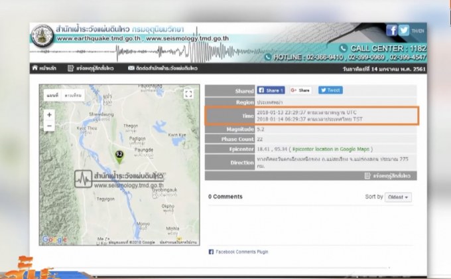451x279 pixels.
Task: Click the Twitter icon in header
Action: pos(404,30)
